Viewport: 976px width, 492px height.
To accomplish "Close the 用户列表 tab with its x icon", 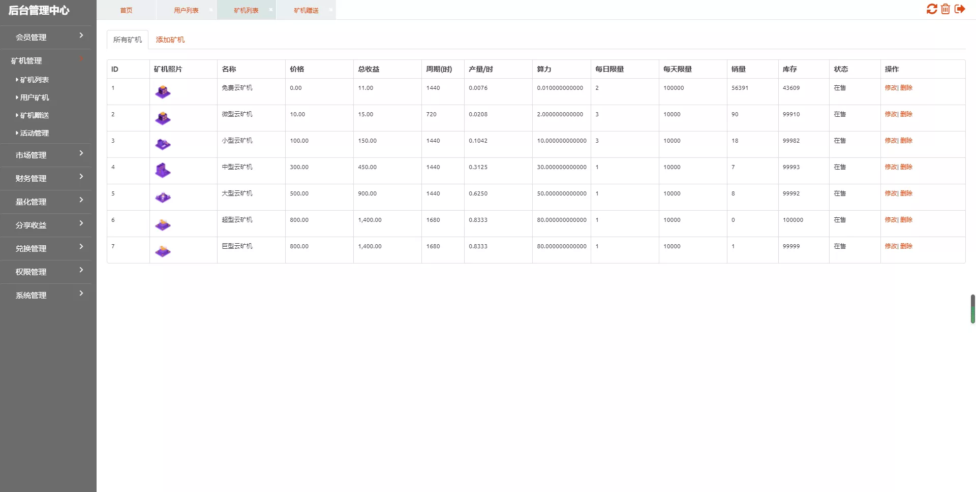I will point(211,10).
